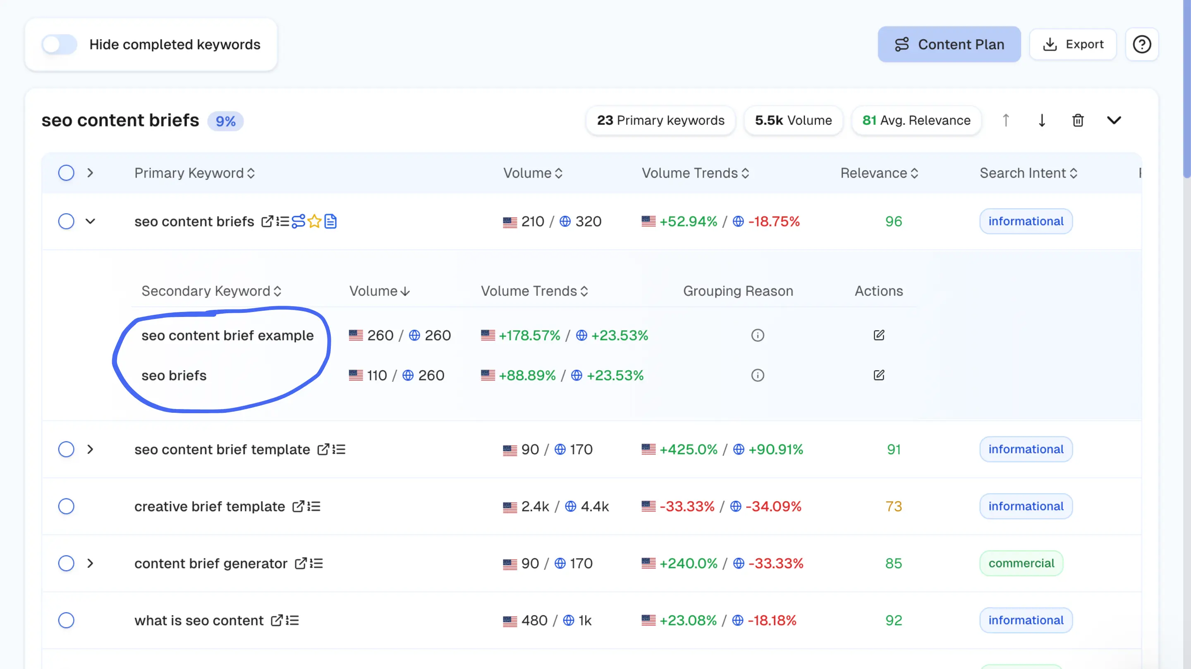Click the Export button
This screenshot has height=669, width=1191.
pos(1073,44)
